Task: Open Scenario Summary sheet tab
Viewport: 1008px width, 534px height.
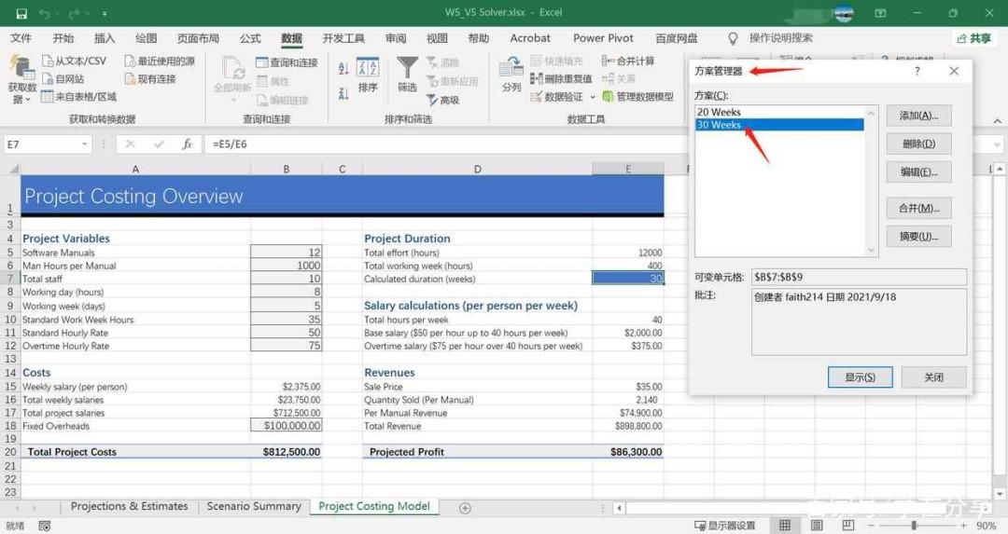Action: pyautogui.click(x=254, y=506)
